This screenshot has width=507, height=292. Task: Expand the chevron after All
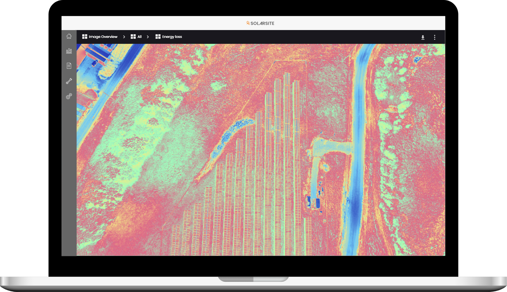[x=148, y=37]
